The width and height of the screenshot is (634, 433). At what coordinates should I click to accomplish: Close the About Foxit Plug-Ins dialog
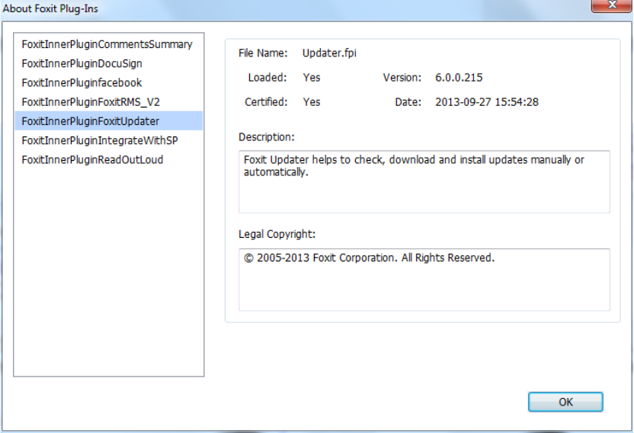click(612, 5)
